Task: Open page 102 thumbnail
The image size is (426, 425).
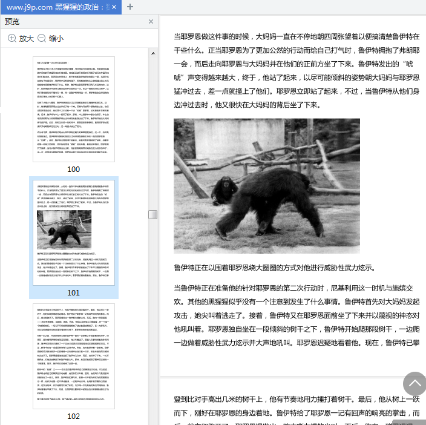Action: point(74,356)
